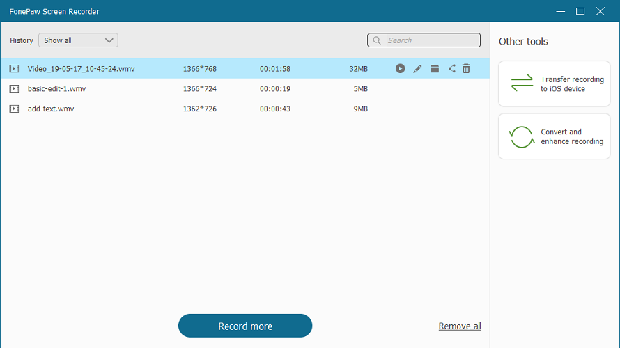
Task: Delete selected recording with the trash icon
Action: point(466,69)
